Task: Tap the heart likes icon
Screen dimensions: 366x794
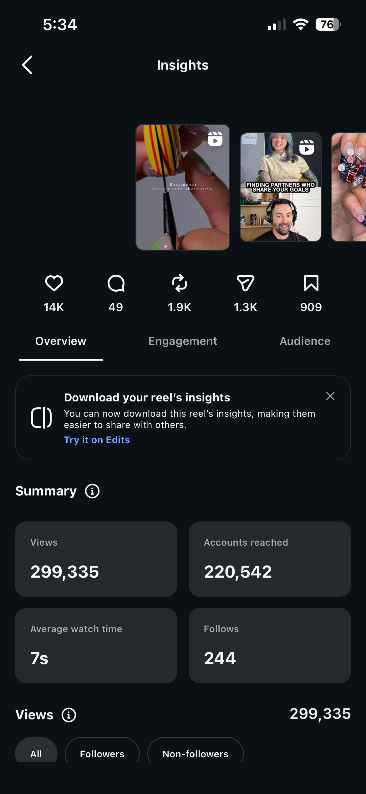Action: [x=54, y=283]
